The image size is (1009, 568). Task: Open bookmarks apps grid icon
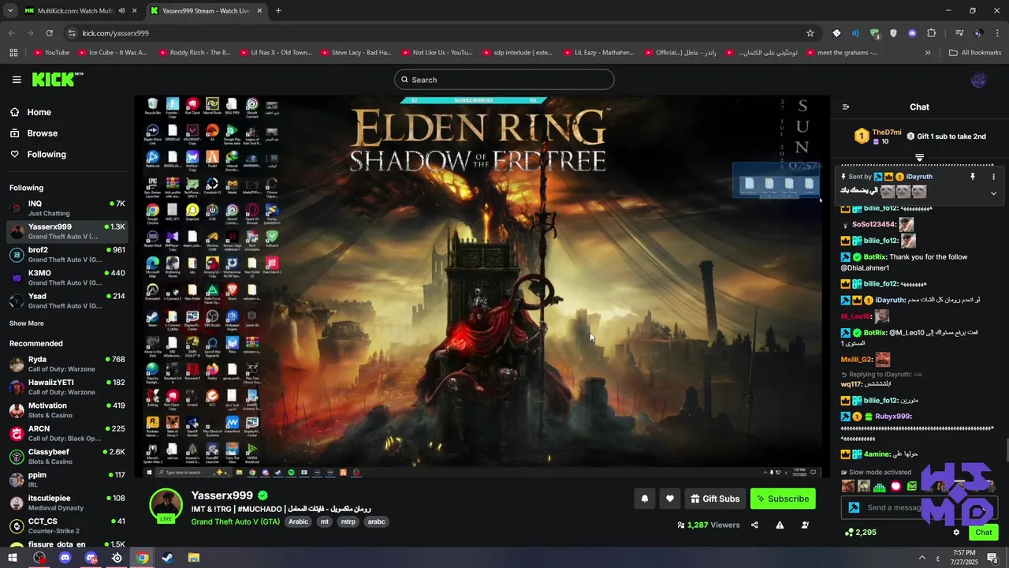pyautogui.click(x=13, y=53)
